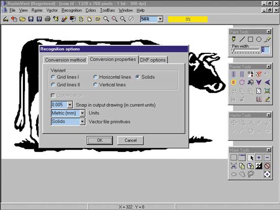The height and width of the screenshot is (210, 280).
Task: Select the line drawing tool in Paint Tools
Action: pyautogui.click(x=242, y=39)
